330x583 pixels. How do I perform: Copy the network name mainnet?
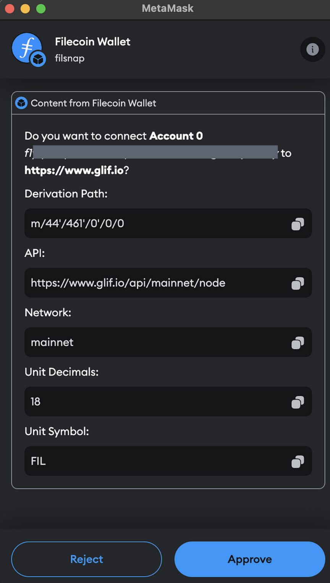(298, 342)
